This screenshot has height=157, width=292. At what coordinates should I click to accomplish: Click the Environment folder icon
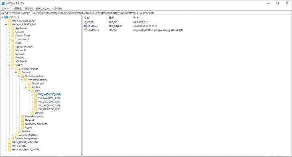coord(13,39)
